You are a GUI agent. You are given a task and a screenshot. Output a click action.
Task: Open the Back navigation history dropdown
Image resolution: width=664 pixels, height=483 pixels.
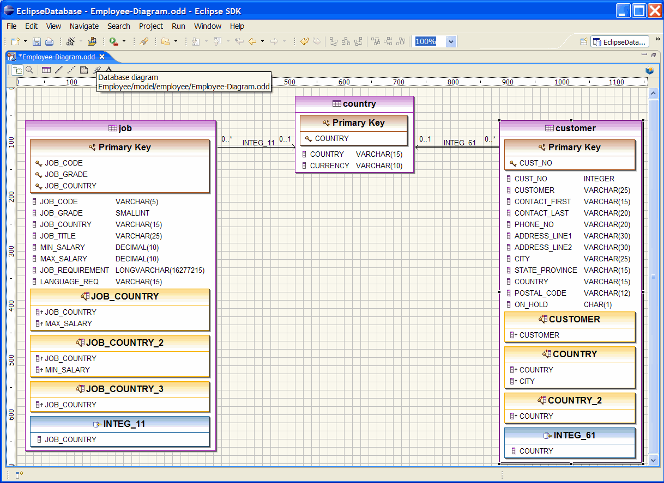262,41
